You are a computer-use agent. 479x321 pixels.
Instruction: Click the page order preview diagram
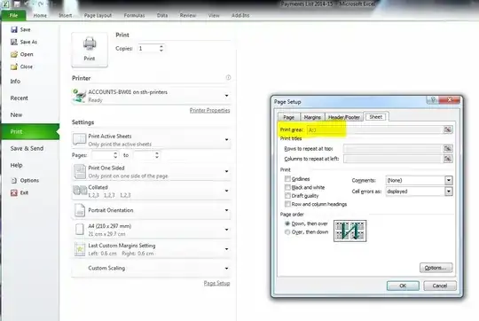tap(350, 231)
